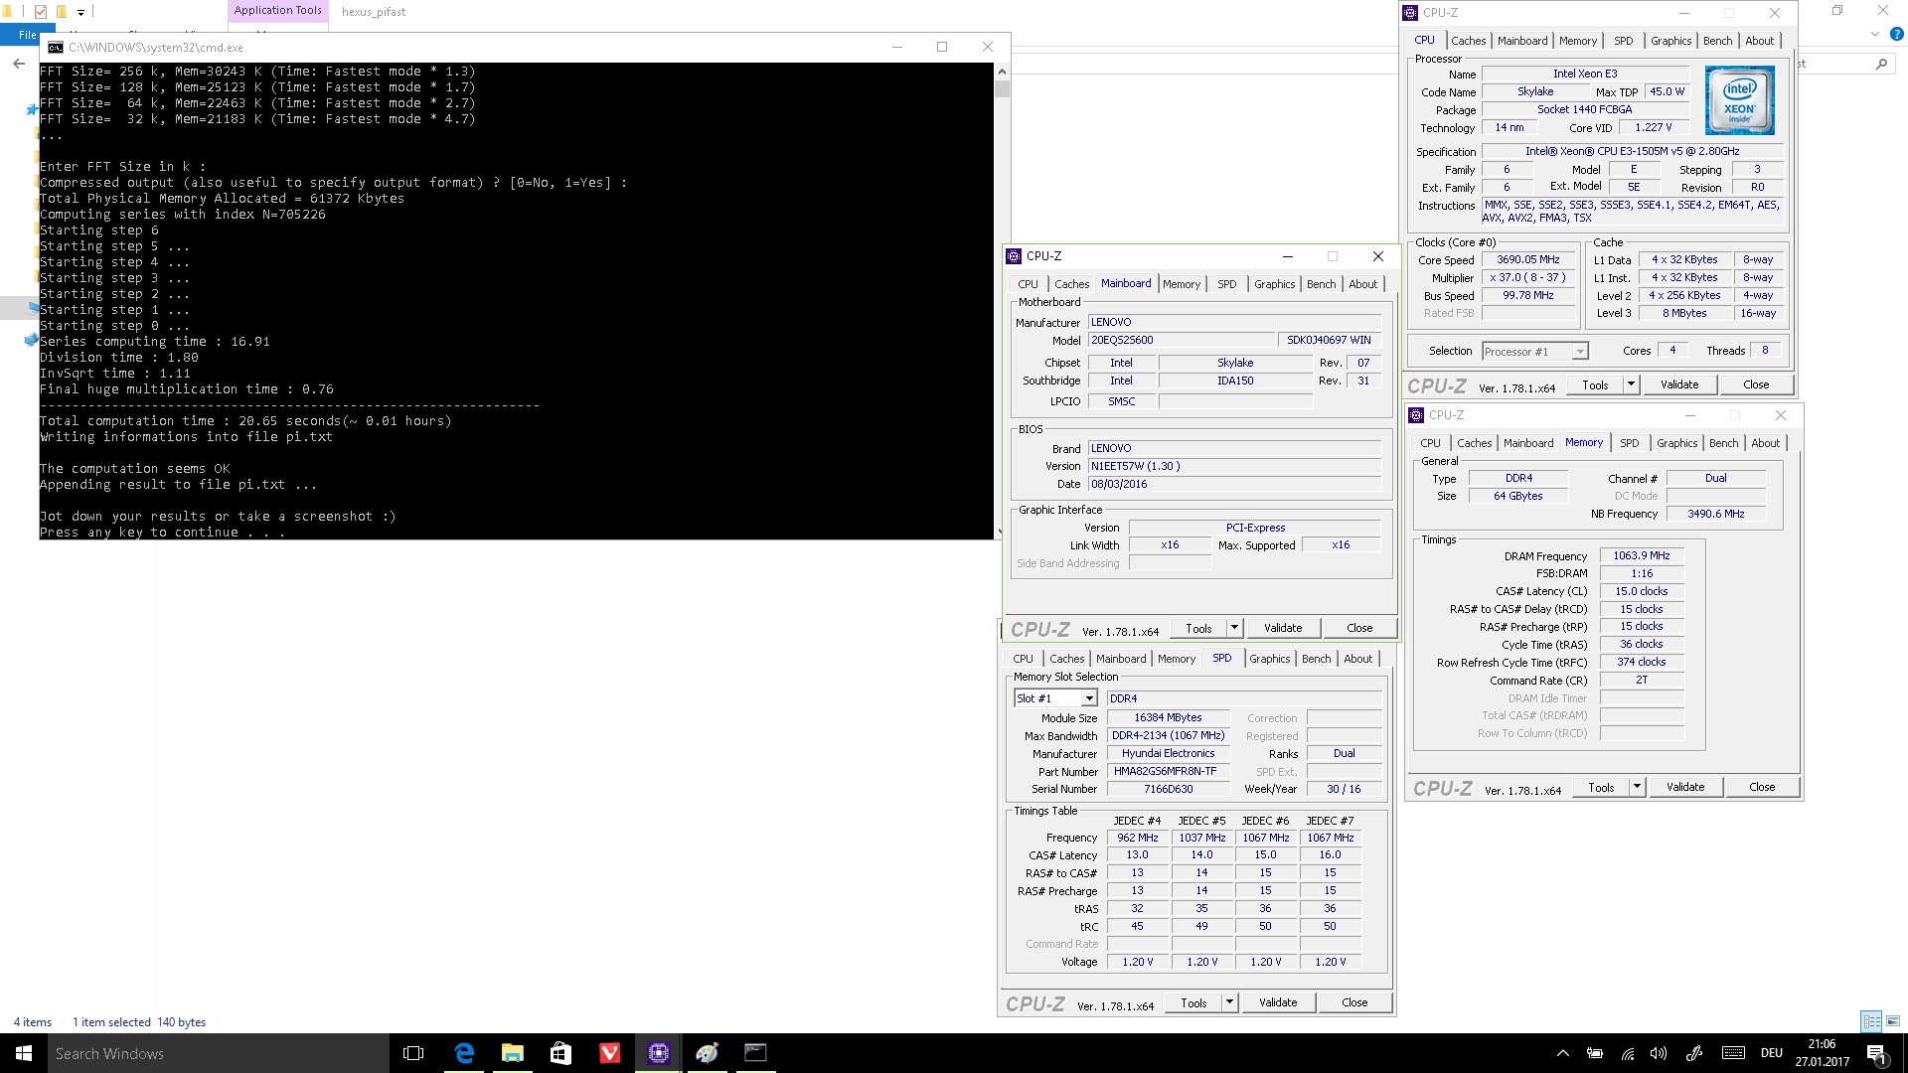Click Validate in CPU window
Image resolution: width=1908 pixels, height=1073 pixels.
[1679, 384]
